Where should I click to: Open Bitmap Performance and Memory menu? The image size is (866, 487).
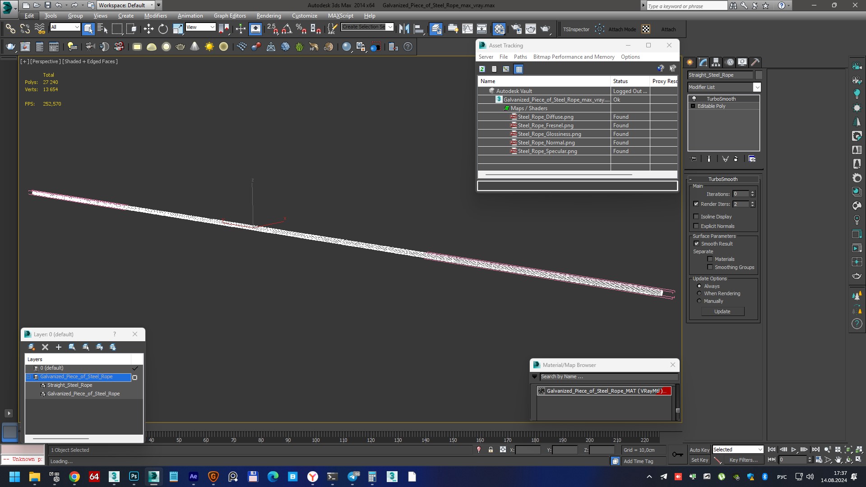pos(574,57)
